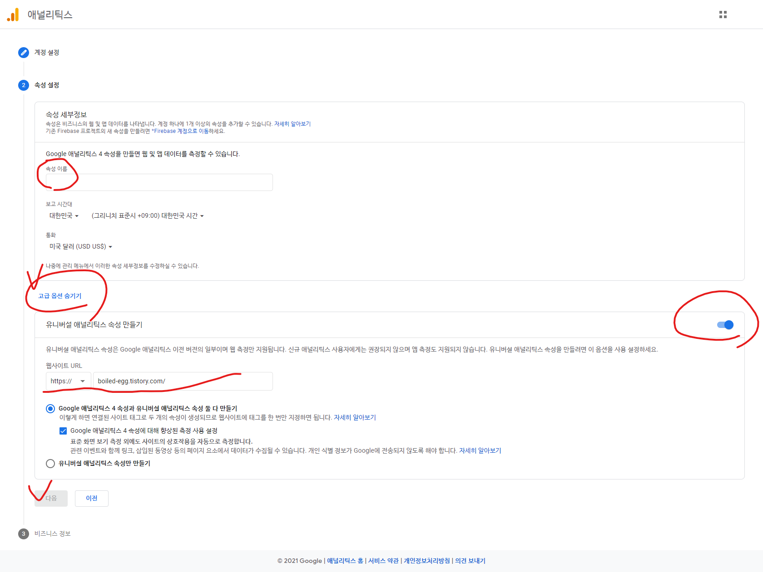This screenshot has height=572, width=763.
Task: Click the step 3 비즈니스 정보 circle
Action: [24, 534]
